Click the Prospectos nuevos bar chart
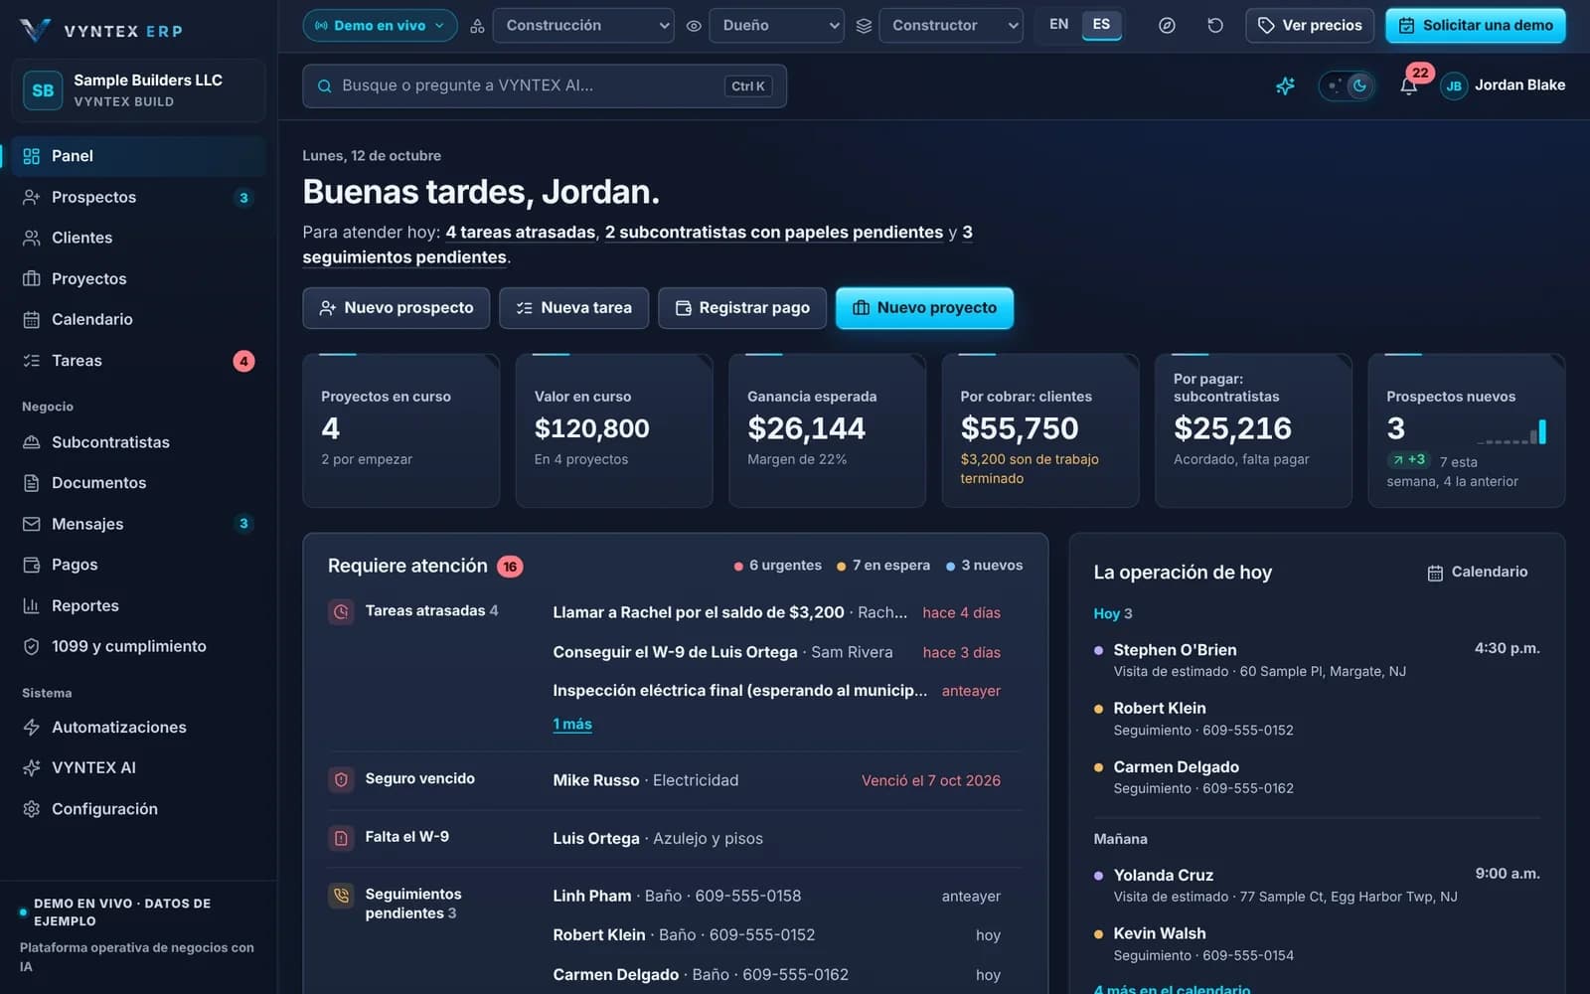Screen dimensions: 1590x994 pos(1510,431)
